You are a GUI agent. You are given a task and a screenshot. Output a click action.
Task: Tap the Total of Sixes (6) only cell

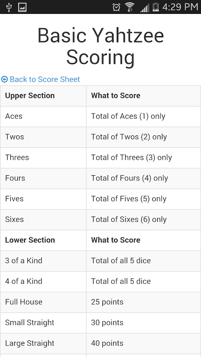(143, 220)
